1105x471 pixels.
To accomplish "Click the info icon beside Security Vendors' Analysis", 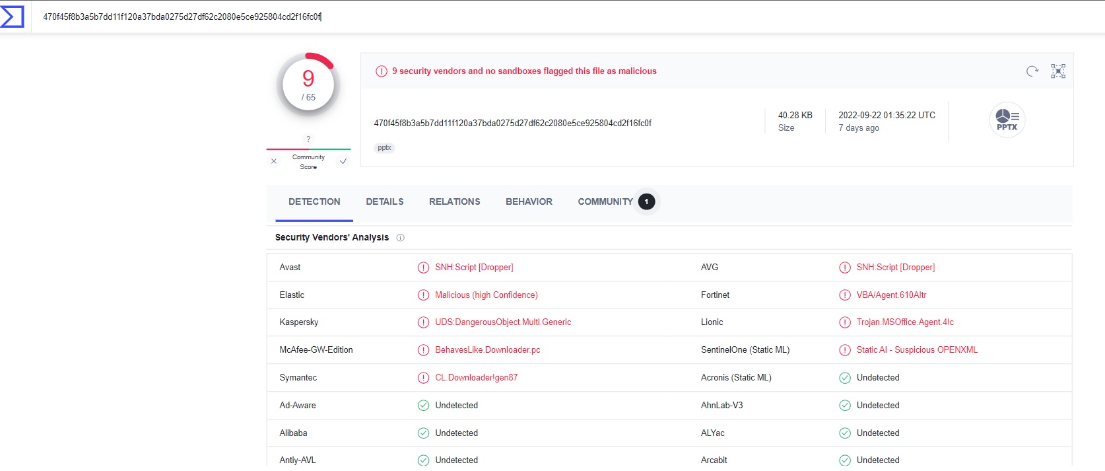I will (x=400, y=238).
